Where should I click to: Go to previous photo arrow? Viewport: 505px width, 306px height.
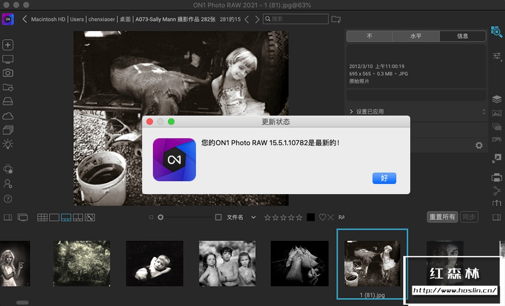[x=247, y=19]
